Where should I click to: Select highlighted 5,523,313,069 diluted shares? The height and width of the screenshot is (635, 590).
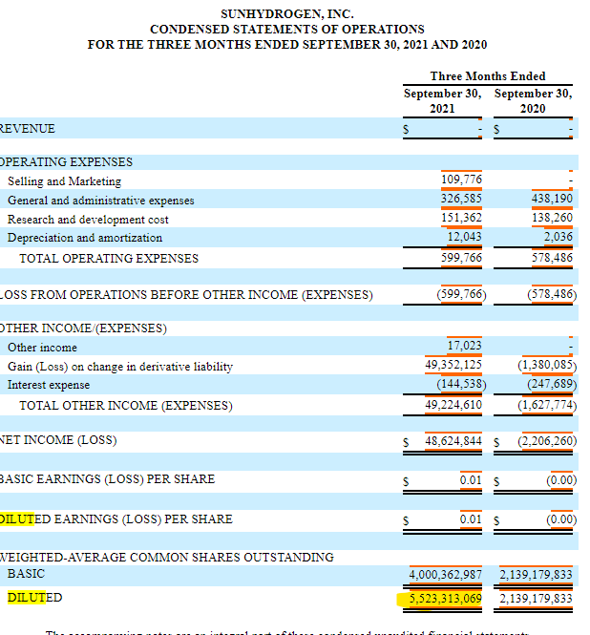click(445, 599)
